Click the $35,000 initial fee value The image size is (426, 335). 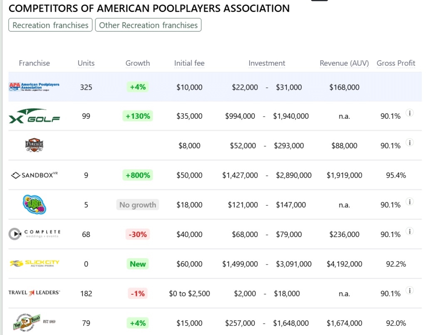pos(189,116)
